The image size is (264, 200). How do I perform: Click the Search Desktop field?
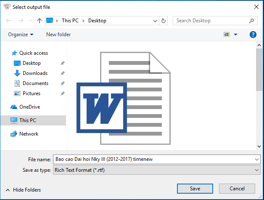tap(215, 21)
